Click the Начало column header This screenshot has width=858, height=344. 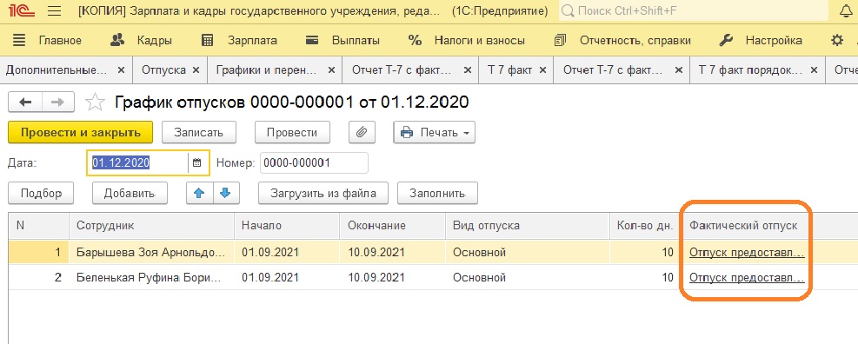287,225
